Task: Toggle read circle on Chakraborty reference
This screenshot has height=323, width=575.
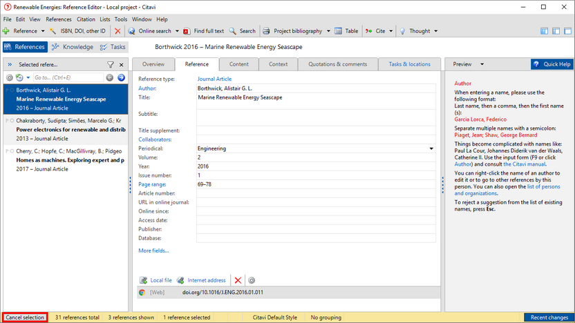Action: [12, 121]
